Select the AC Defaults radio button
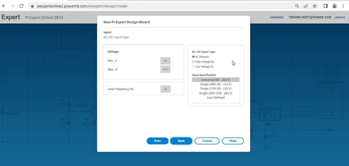349x166 pixels. click(x=194, y=57)
